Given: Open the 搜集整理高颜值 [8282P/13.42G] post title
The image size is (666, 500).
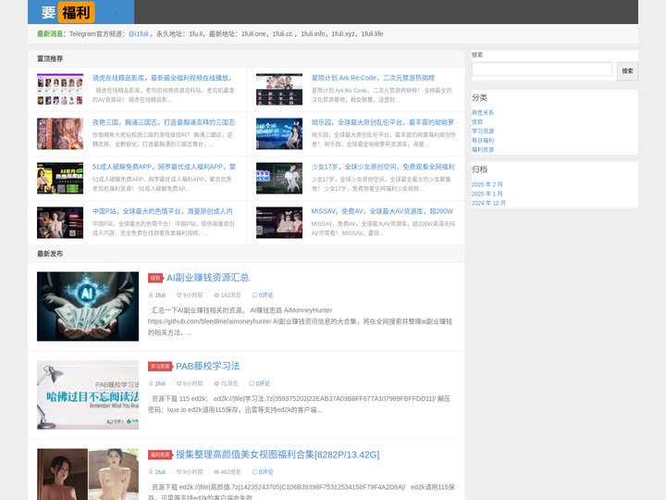Looking at the screenshot, I should coord(277,455).
